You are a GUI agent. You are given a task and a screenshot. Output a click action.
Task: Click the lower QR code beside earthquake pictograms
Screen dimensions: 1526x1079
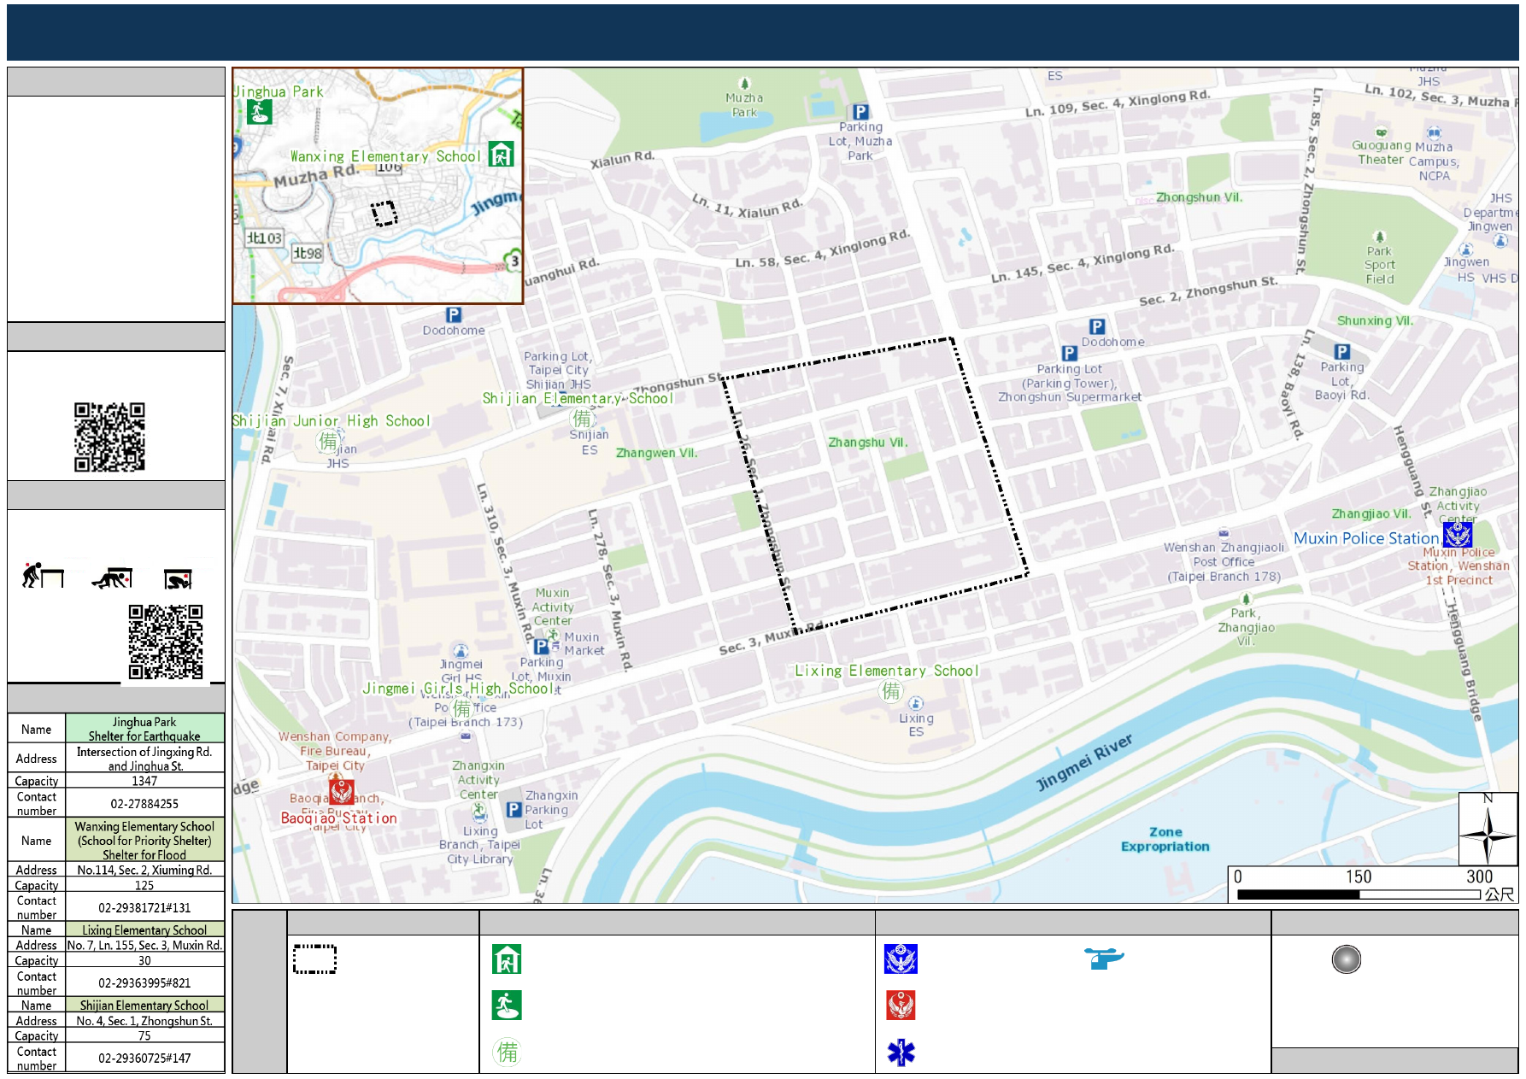166,642
